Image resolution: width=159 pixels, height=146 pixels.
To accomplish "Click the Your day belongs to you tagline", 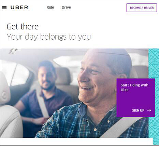I will tap(49, 37).
